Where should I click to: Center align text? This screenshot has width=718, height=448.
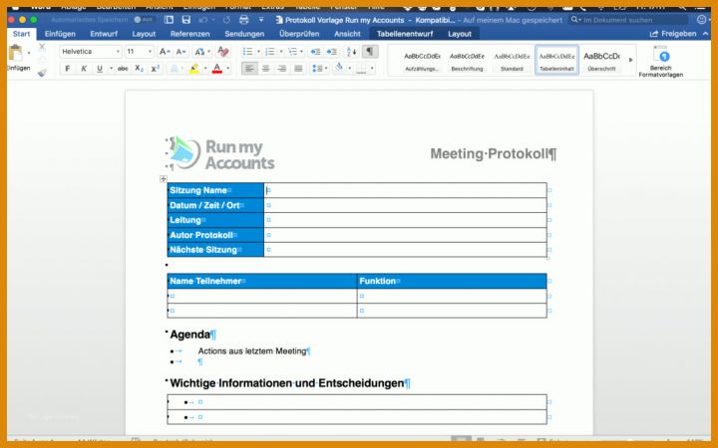click(265, 69)
